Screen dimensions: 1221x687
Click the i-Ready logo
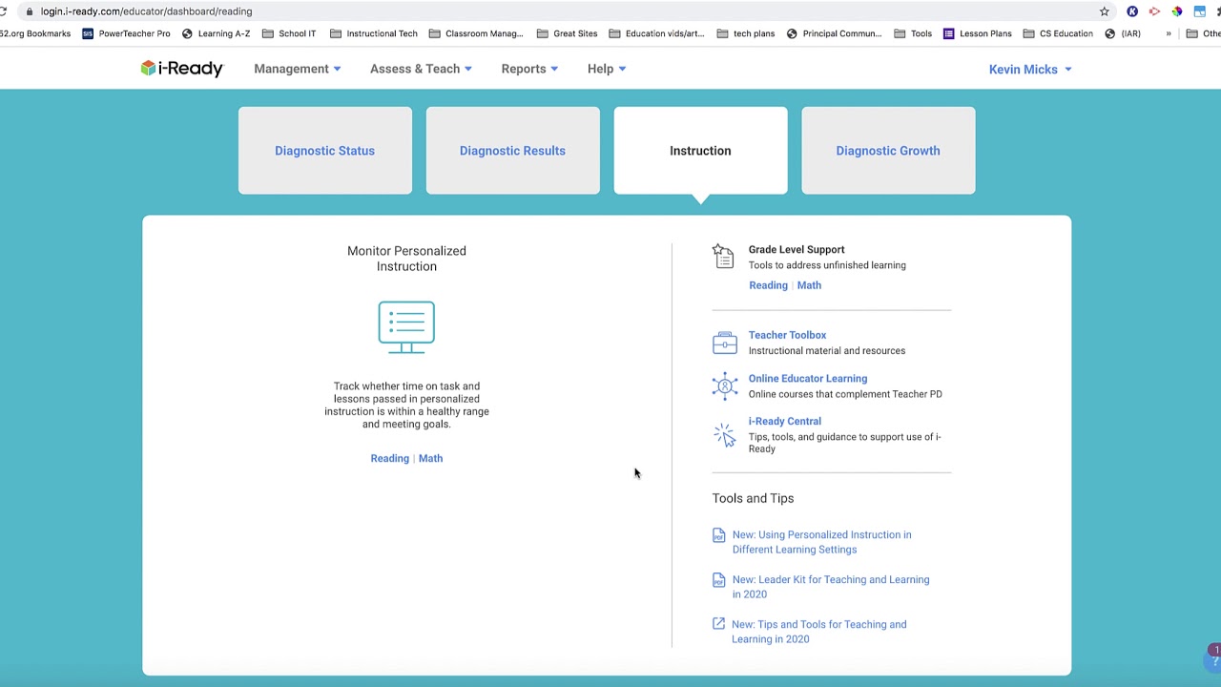click(181, 69)
